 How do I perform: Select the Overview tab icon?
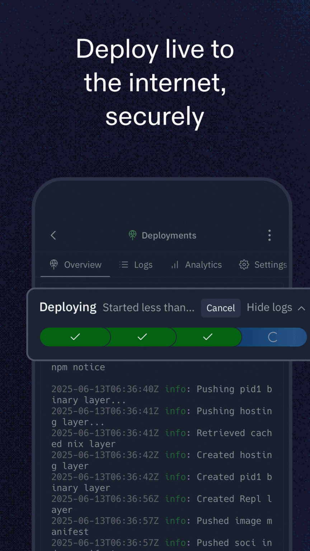coord(53,264)
